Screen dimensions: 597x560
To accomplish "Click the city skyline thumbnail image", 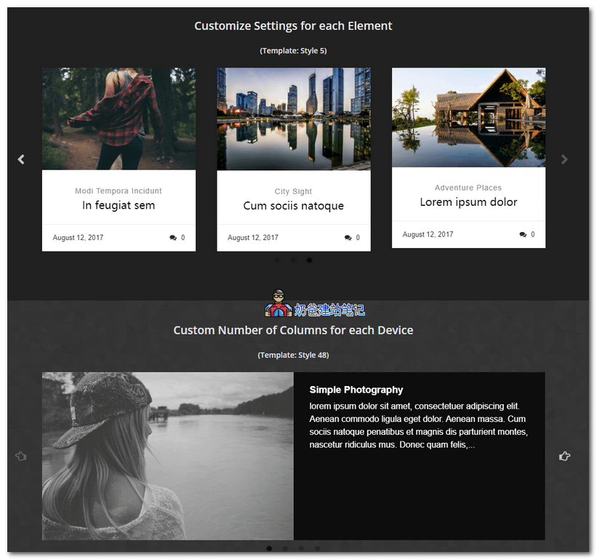I will pyautogui.click(x=293, y=119).
